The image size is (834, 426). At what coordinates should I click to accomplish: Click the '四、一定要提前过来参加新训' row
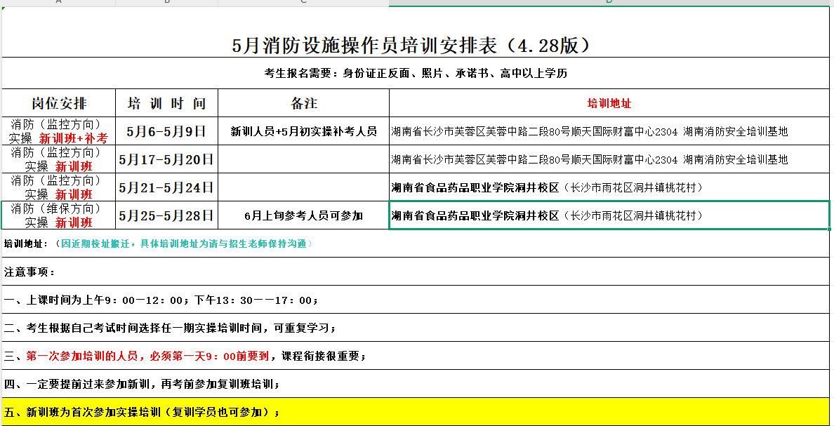point(416,383)
